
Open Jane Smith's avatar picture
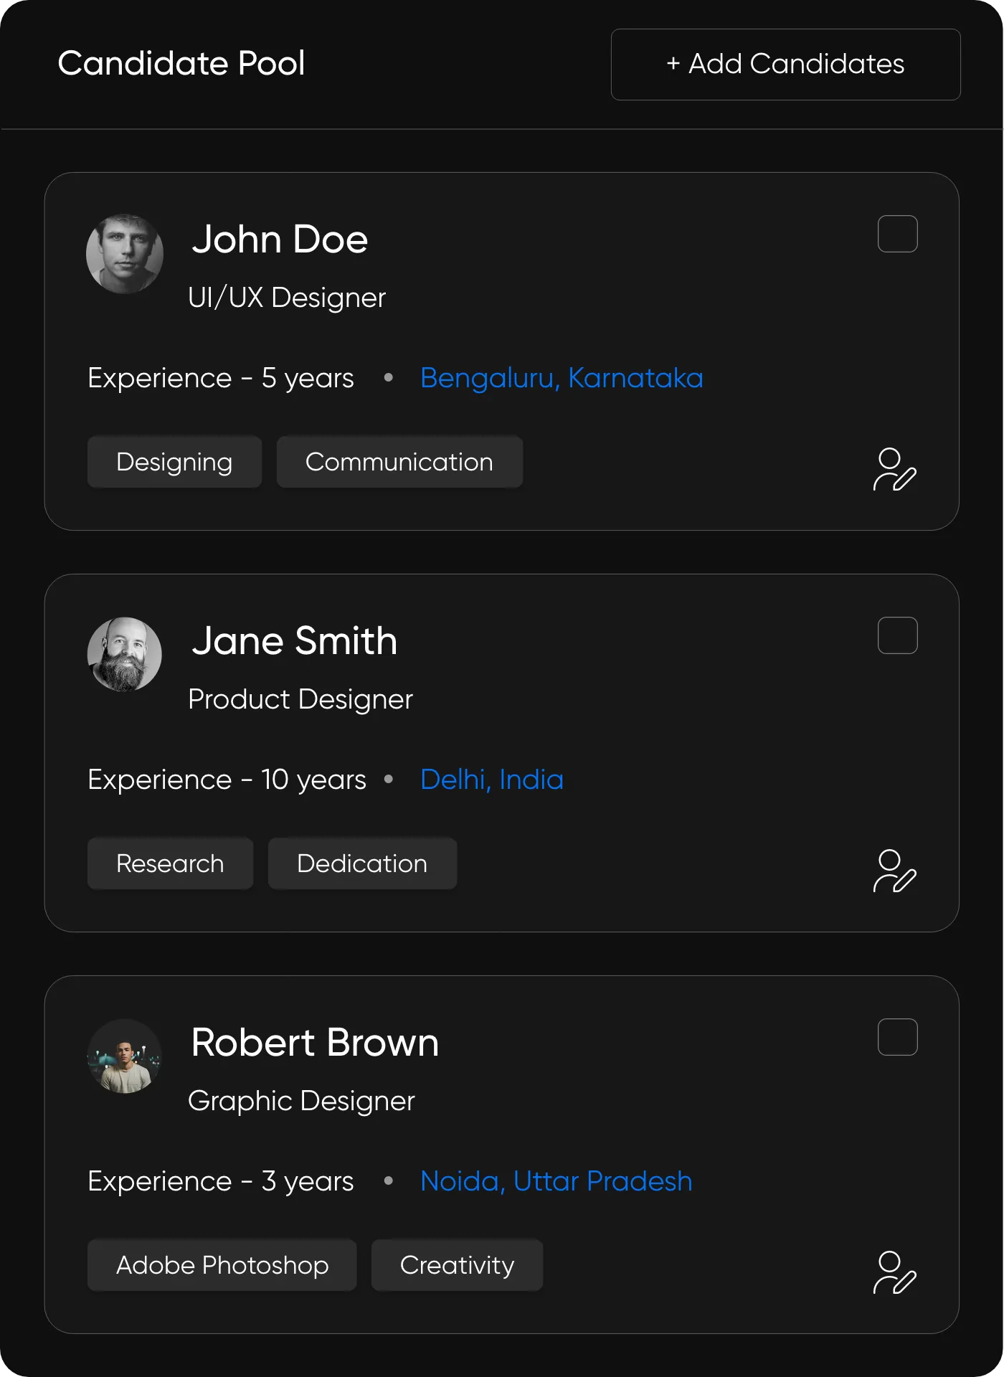(125, 655)
